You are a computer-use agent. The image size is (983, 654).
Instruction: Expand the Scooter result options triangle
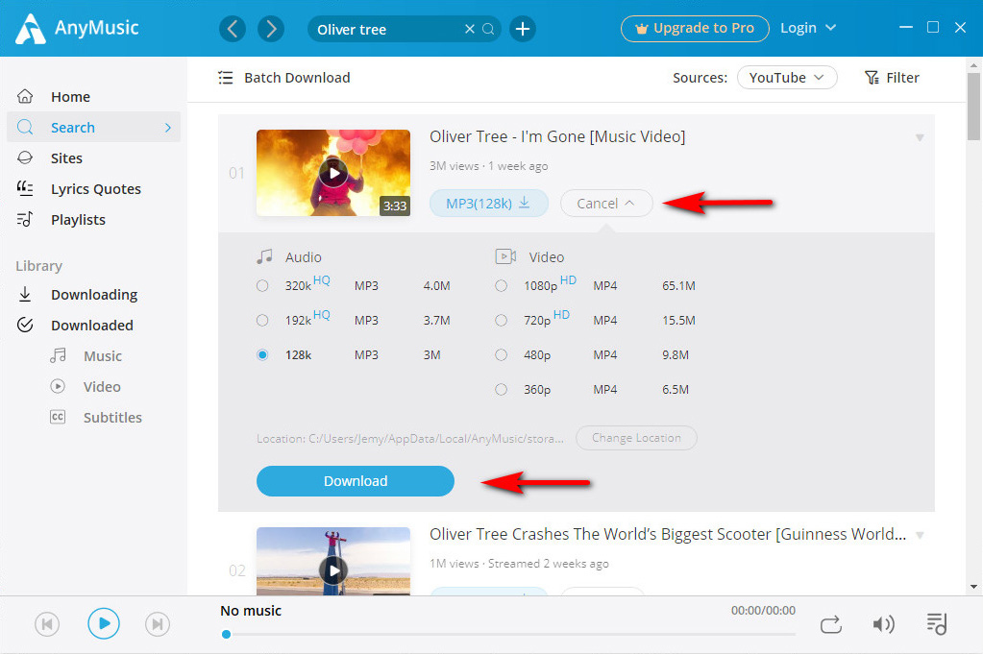920,535
